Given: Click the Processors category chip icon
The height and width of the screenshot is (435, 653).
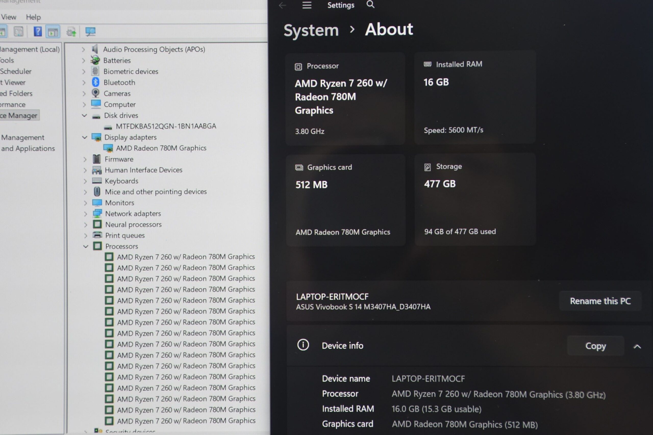Looking at the screenshot, I should click(97, 246).
